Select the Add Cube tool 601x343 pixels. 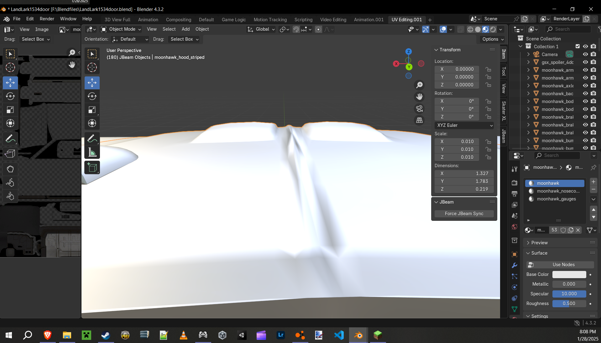[92, 168]
